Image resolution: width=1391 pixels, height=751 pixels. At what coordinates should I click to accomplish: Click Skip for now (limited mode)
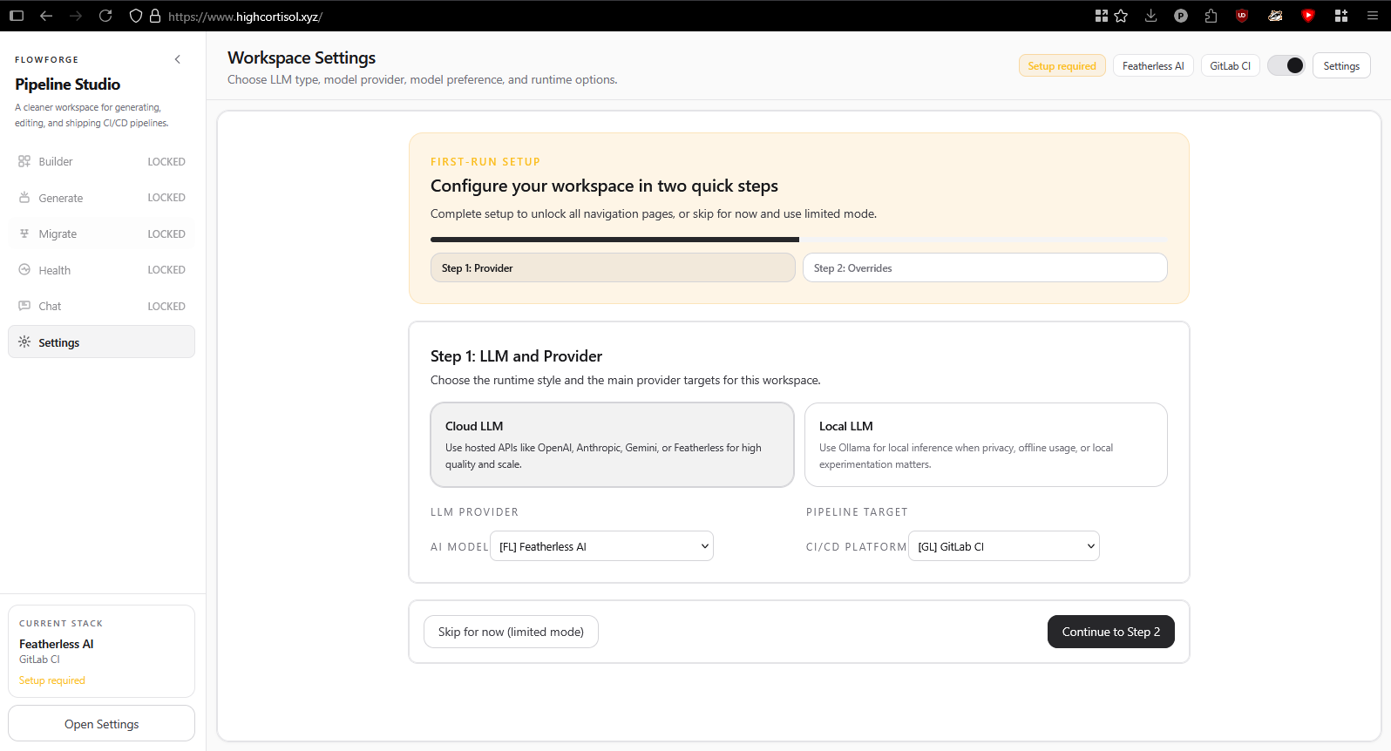tap(511, 632)
